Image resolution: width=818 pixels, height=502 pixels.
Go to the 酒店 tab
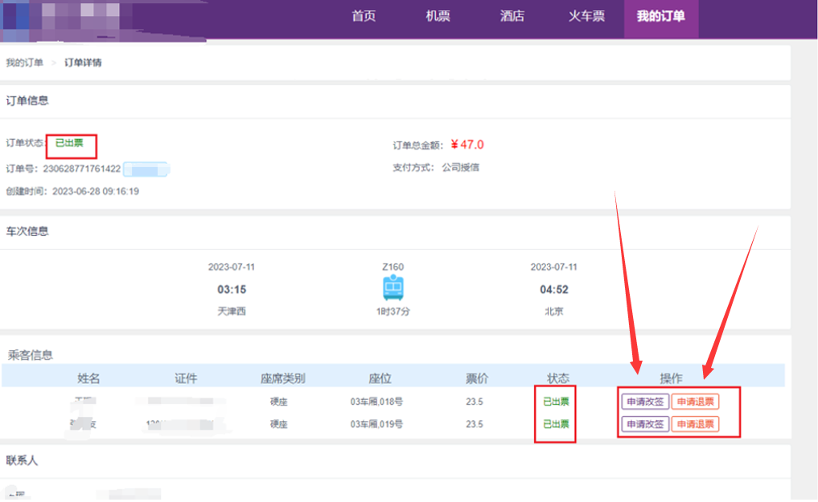pyautogui.click(x=512, y=17)
